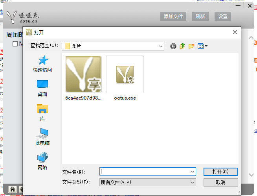Image resolution: width=257 pixels, height=196 pixels.
Task: Select 快速访问 in the sidebar
Action: (42, 63)
